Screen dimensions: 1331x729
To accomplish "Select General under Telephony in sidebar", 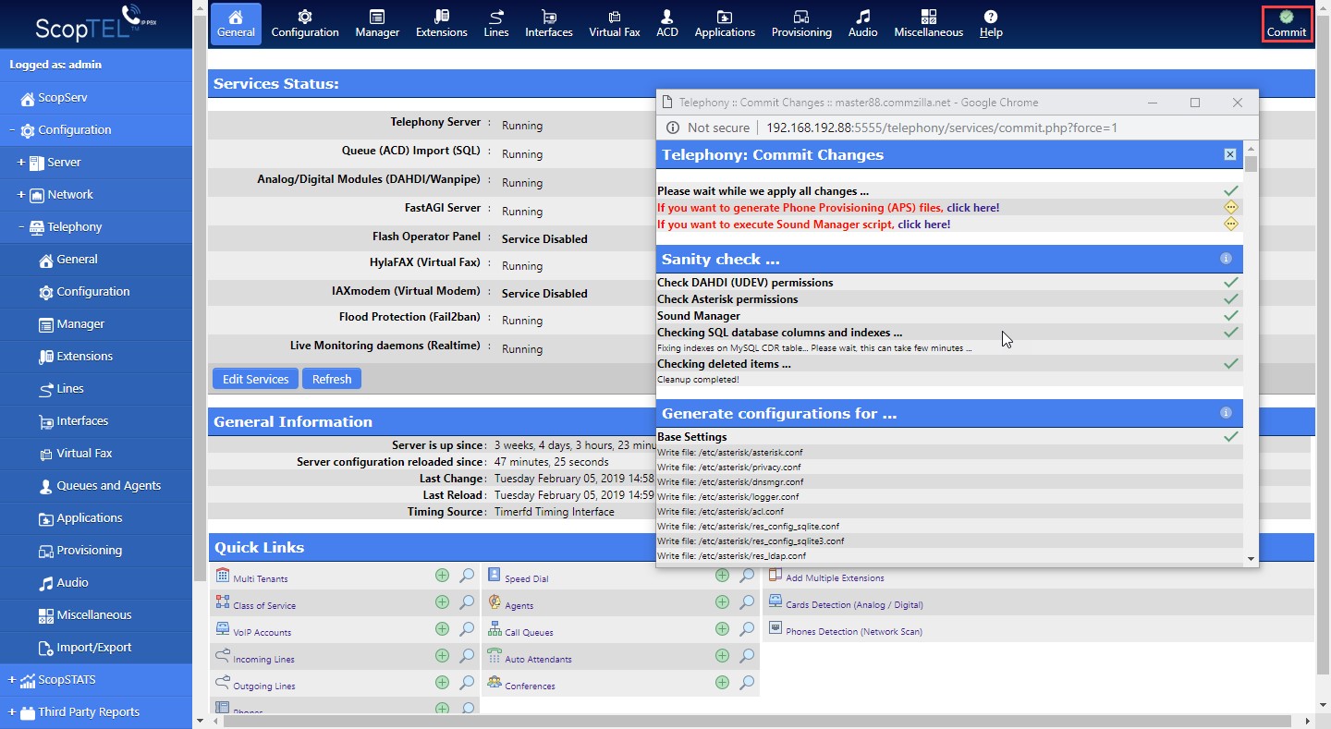I will (x=77, y=260).
